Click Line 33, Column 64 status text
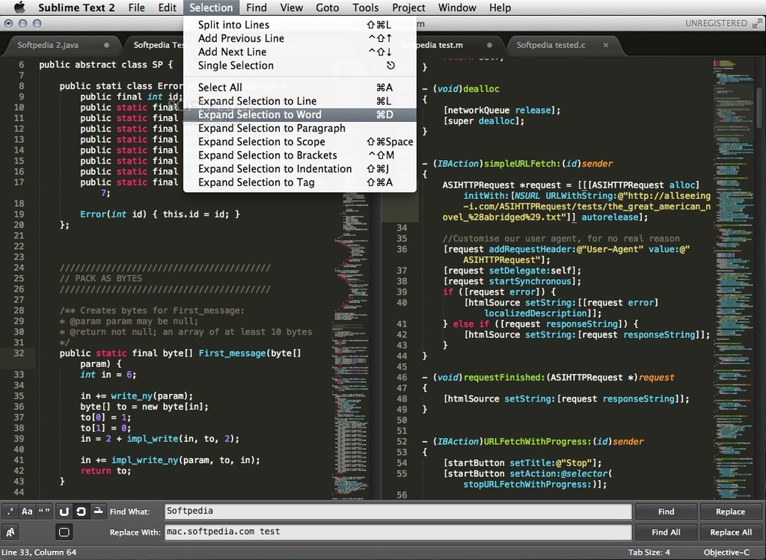The width and height of the screenshot is (766, 560). [39, 553]
